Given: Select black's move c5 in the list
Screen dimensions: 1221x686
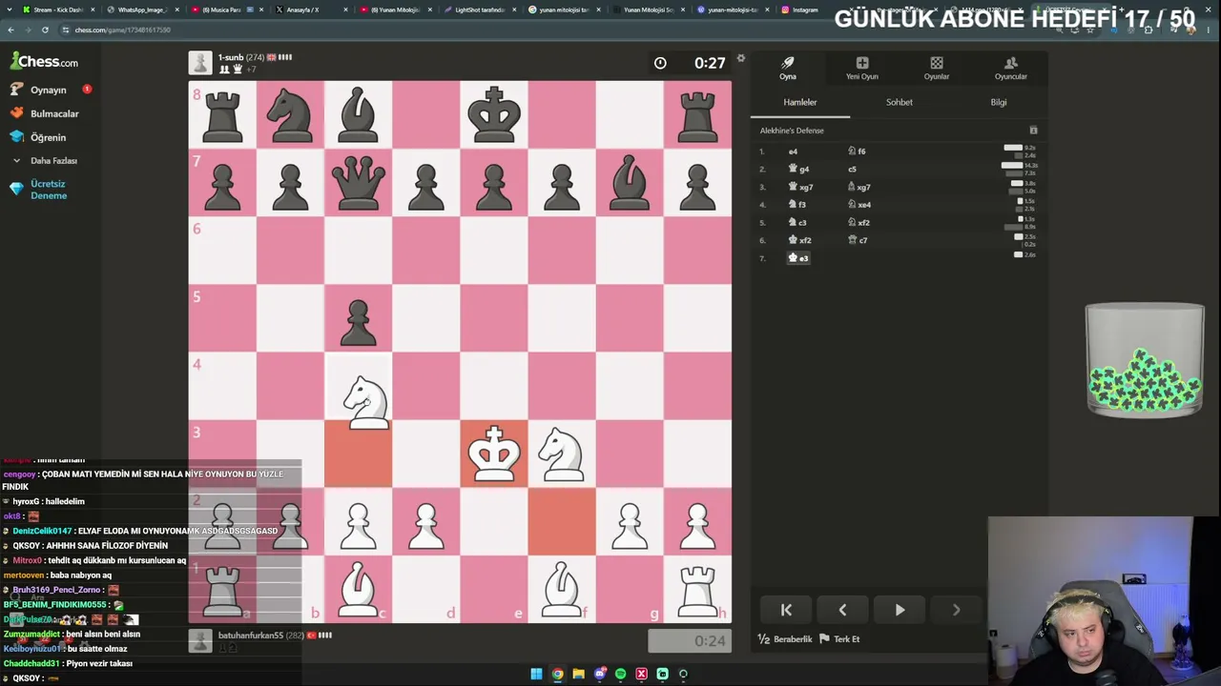Looking at the screenshot, I should [x=852, y=170].
